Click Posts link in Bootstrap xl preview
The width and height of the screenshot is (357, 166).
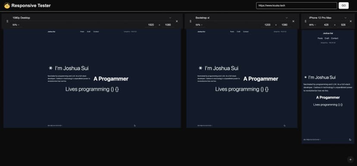click(x=232, y=31)
